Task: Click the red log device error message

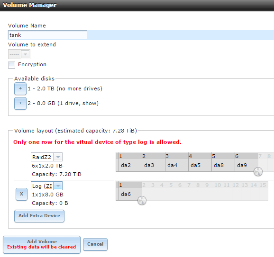Action: 97,142
